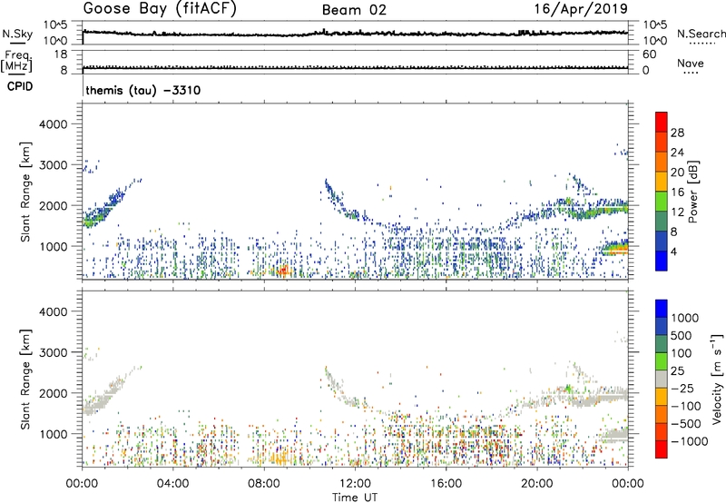Viewport: 726px width, 503px height.
Task: Pick the orange Power segment between 20 and 24
Action: [662, 163]
